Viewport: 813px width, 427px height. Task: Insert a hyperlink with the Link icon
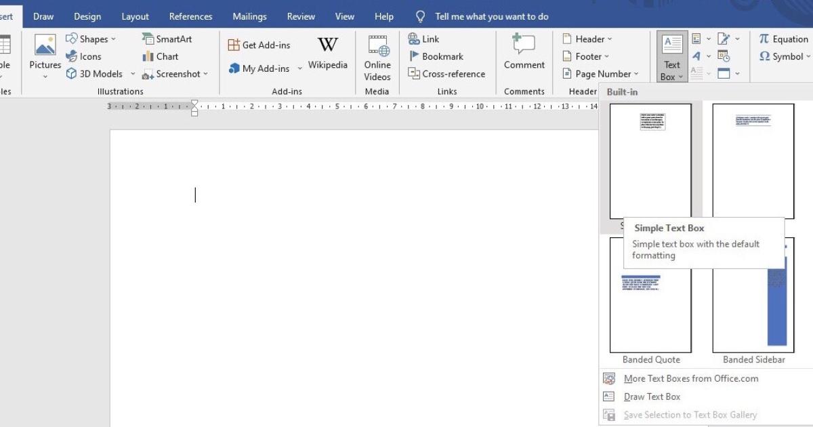coord(423,39)
